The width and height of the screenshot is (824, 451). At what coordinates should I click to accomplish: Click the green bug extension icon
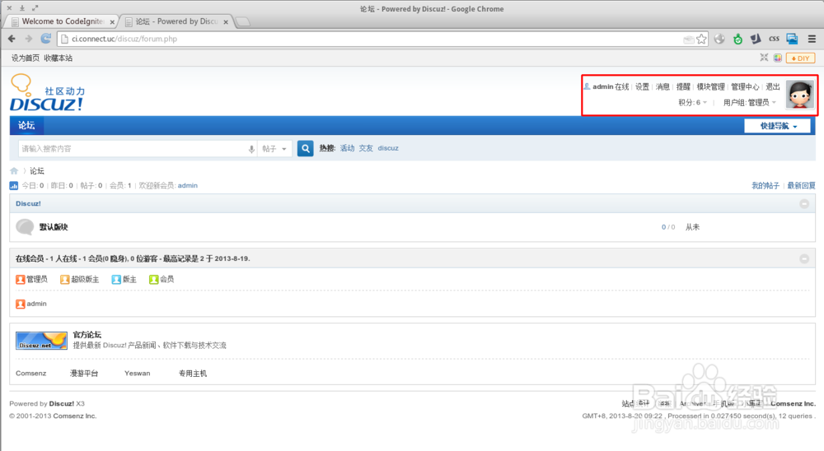click(x=737, y=39)
